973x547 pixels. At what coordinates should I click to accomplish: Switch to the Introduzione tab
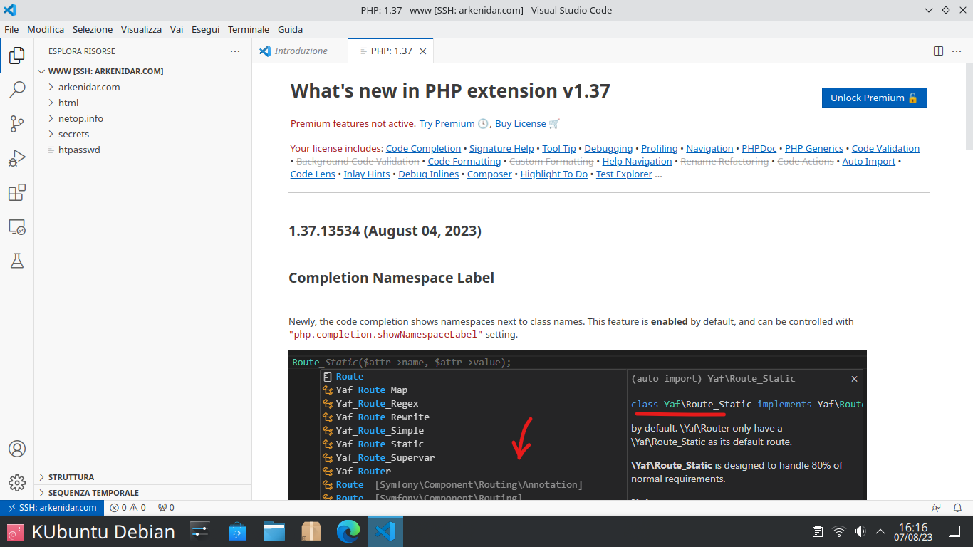[300, 51]
